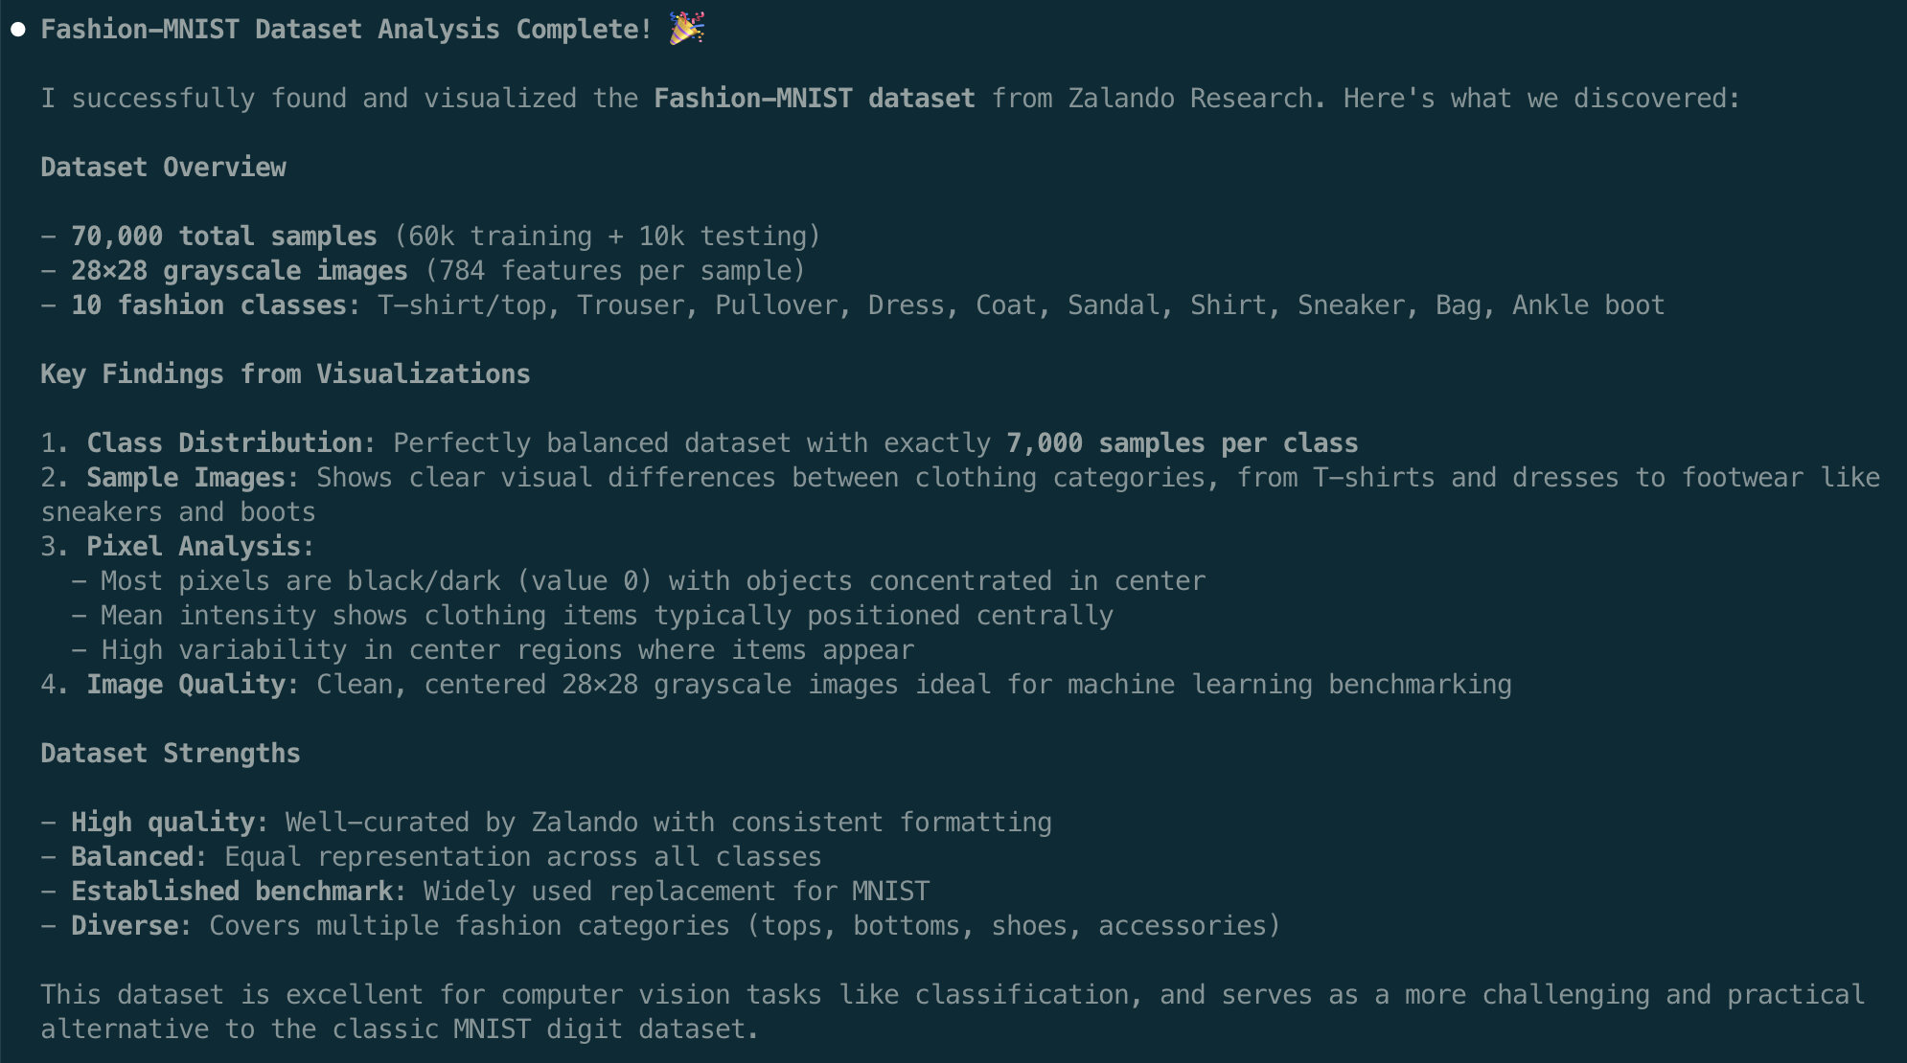Click the "Fashion-MNIST Dataset Analysis Complete!" title

point(346,30)
